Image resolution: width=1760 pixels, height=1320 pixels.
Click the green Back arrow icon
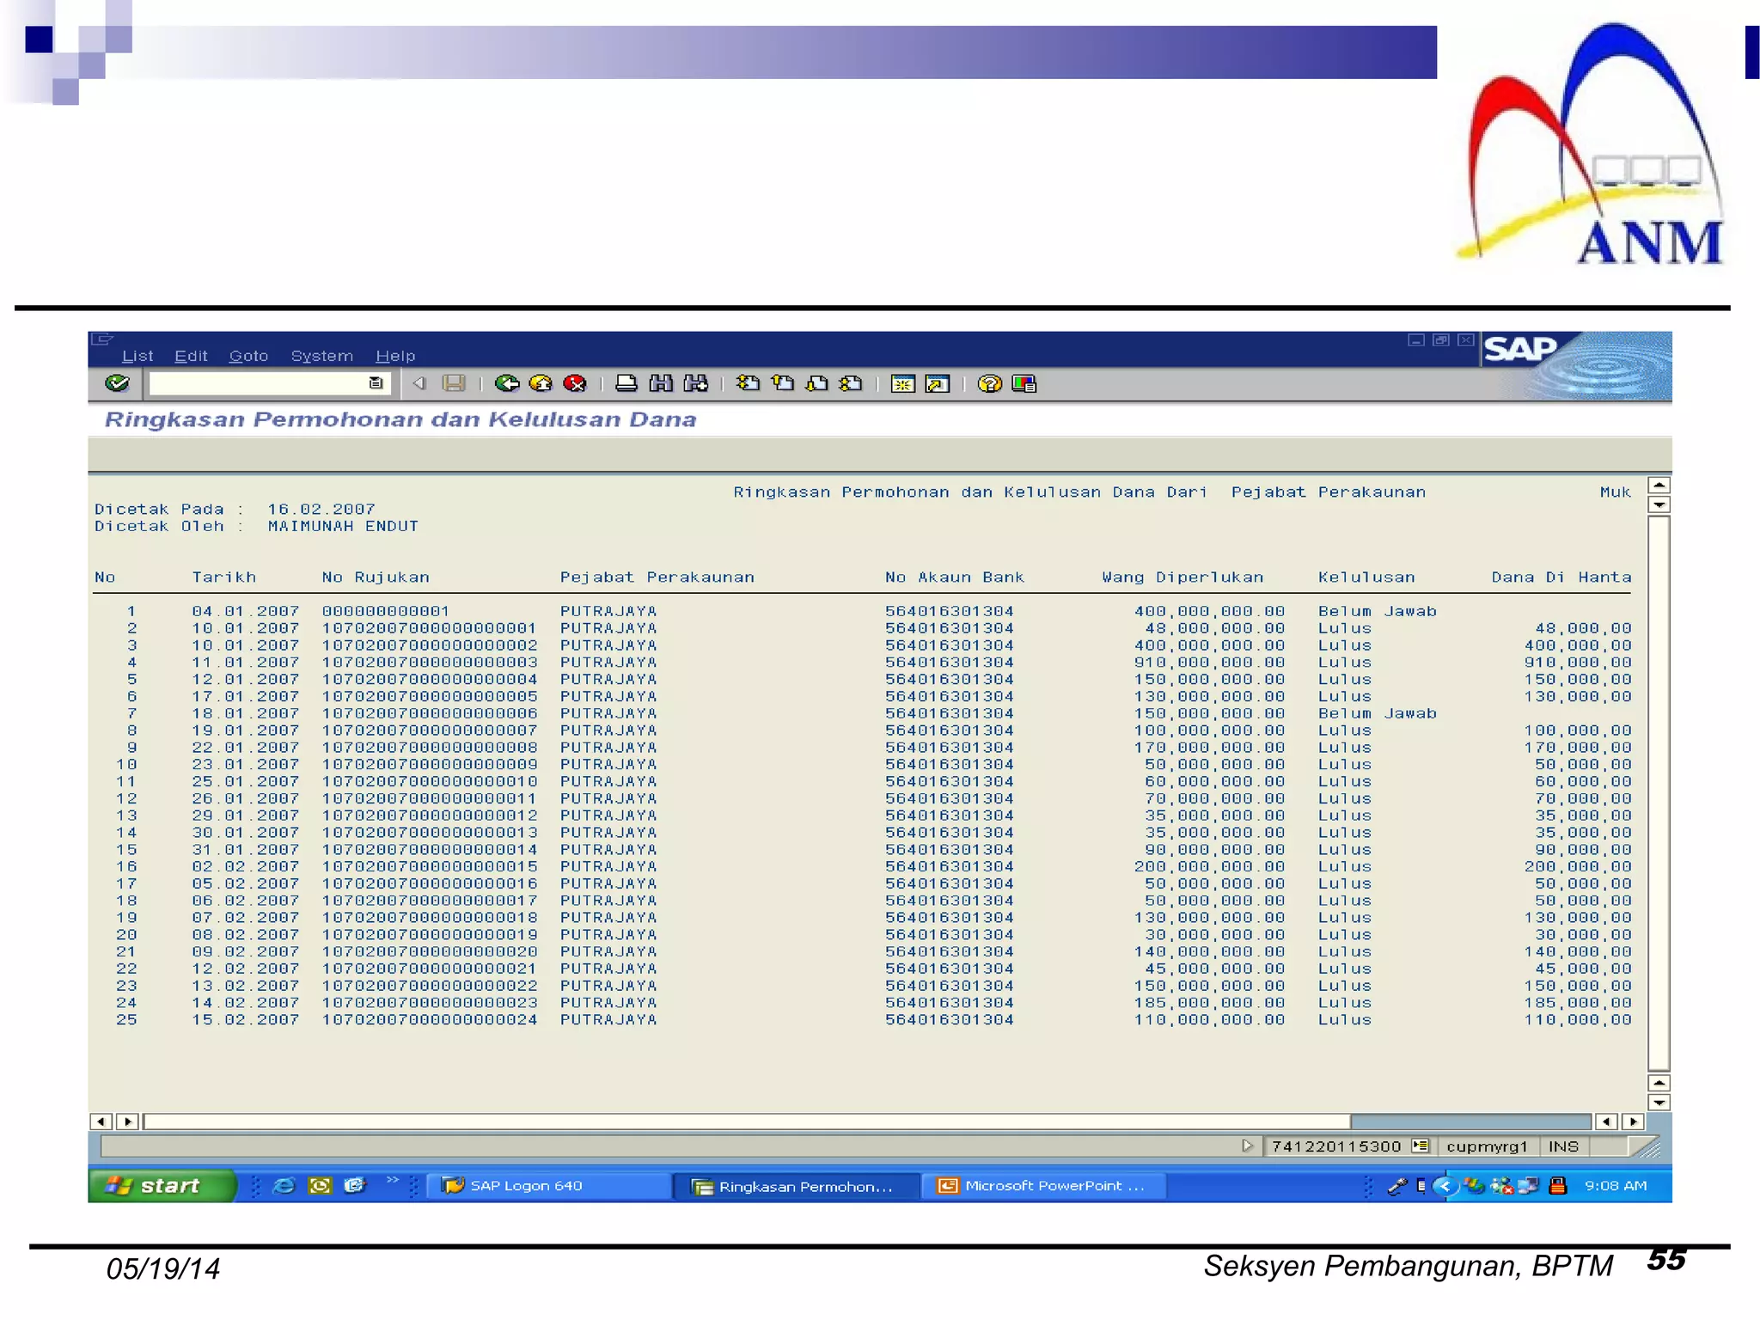507,383
